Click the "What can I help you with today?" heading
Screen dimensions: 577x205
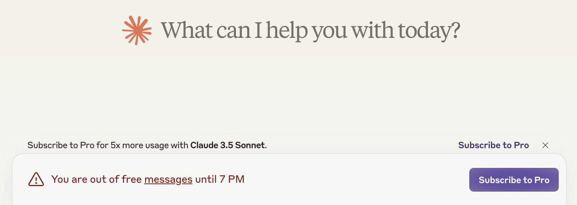tap(310, 30)
